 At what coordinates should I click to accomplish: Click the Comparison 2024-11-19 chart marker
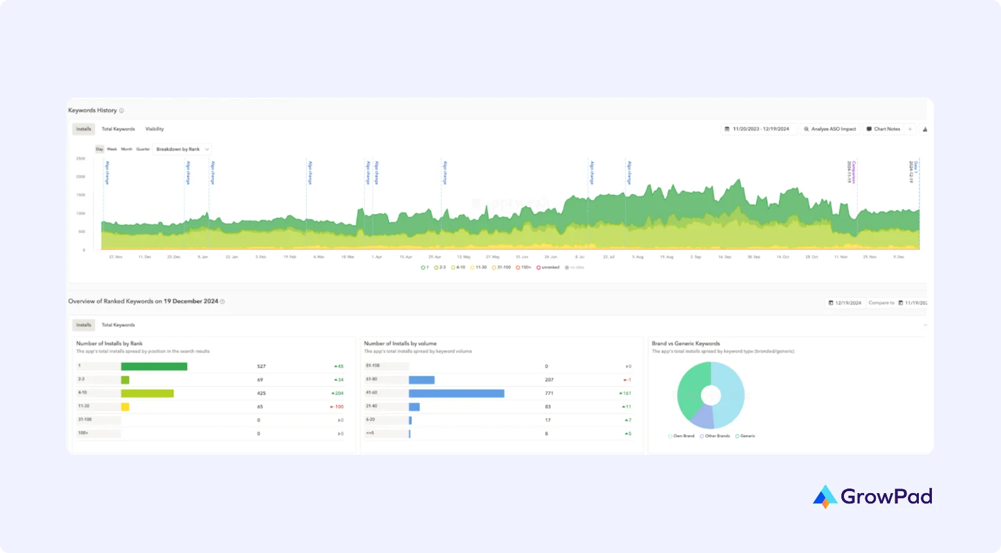click(852, 173)
